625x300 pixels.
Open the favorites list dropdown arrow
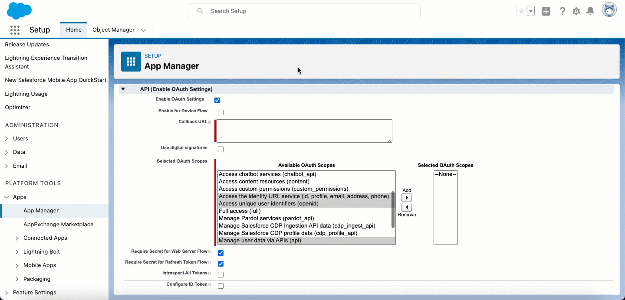click(x=531, y=11)
